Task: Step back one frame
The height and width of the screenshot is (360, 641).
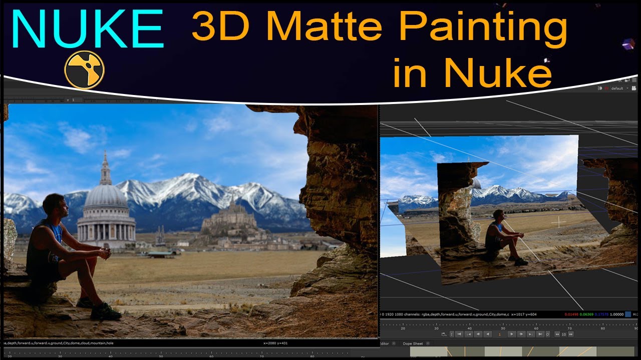Action: (478, 334)
